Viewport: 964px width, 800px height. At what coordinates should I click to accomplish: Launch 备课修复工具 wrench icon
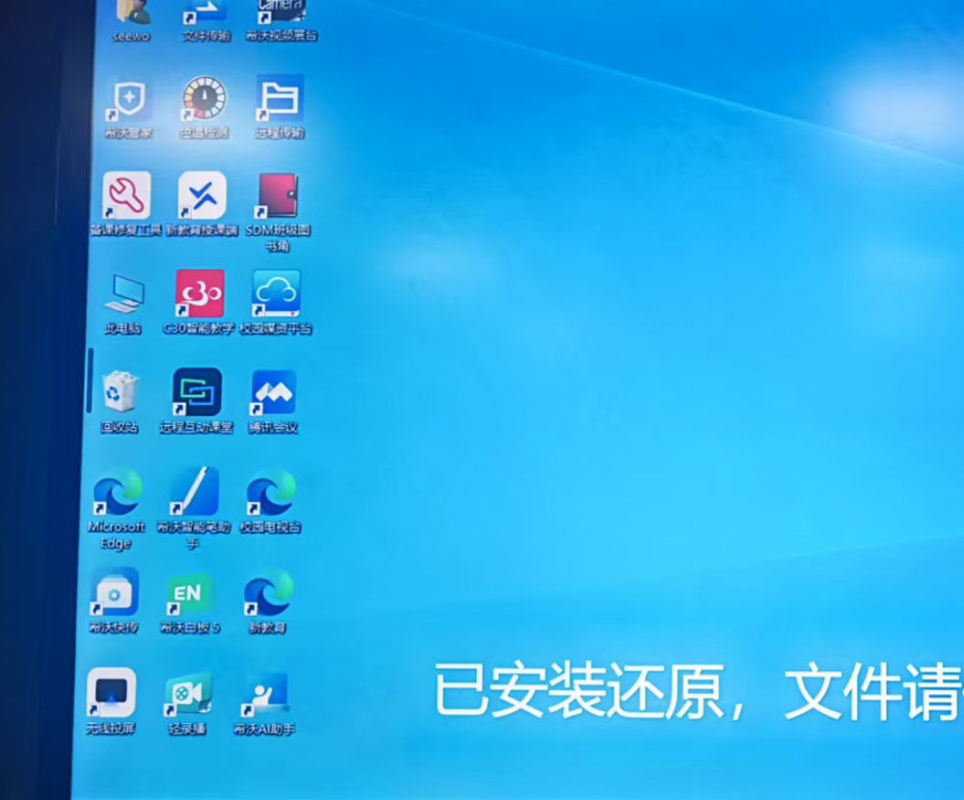point(127,197)
